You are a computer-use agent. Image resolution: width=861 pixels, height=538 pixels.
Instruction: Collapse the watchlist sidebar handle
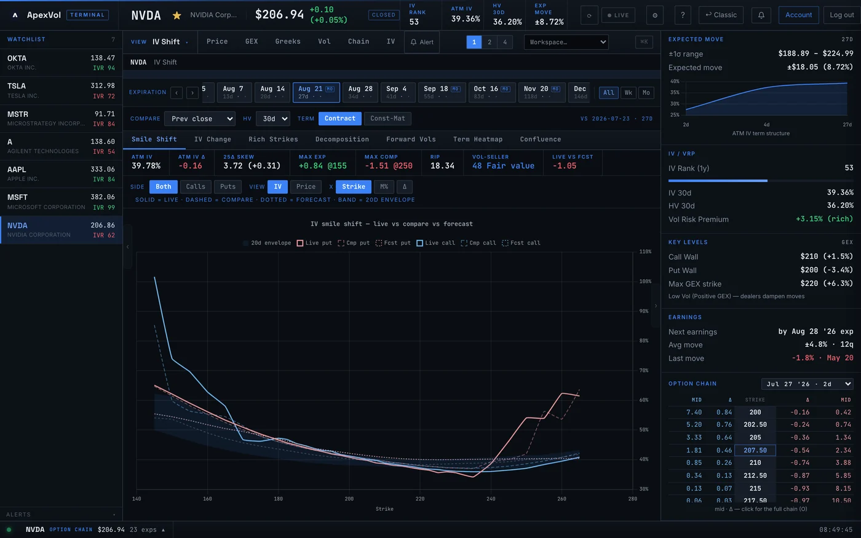pos(127,247)
